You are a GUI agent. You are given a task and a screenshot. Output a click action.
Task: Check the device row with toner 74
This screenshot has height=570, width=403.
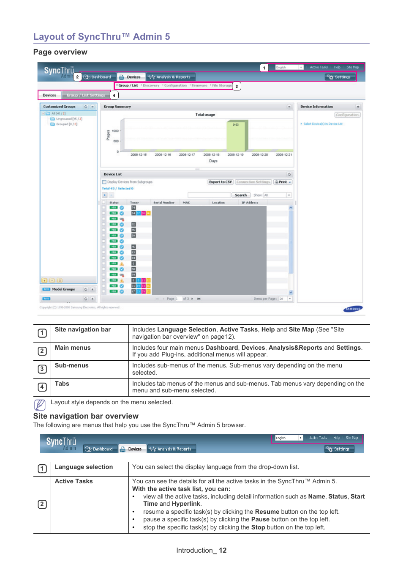pos(104,208)
